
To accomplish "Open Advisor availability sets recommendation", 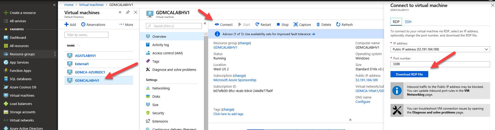I will point(269,34).
